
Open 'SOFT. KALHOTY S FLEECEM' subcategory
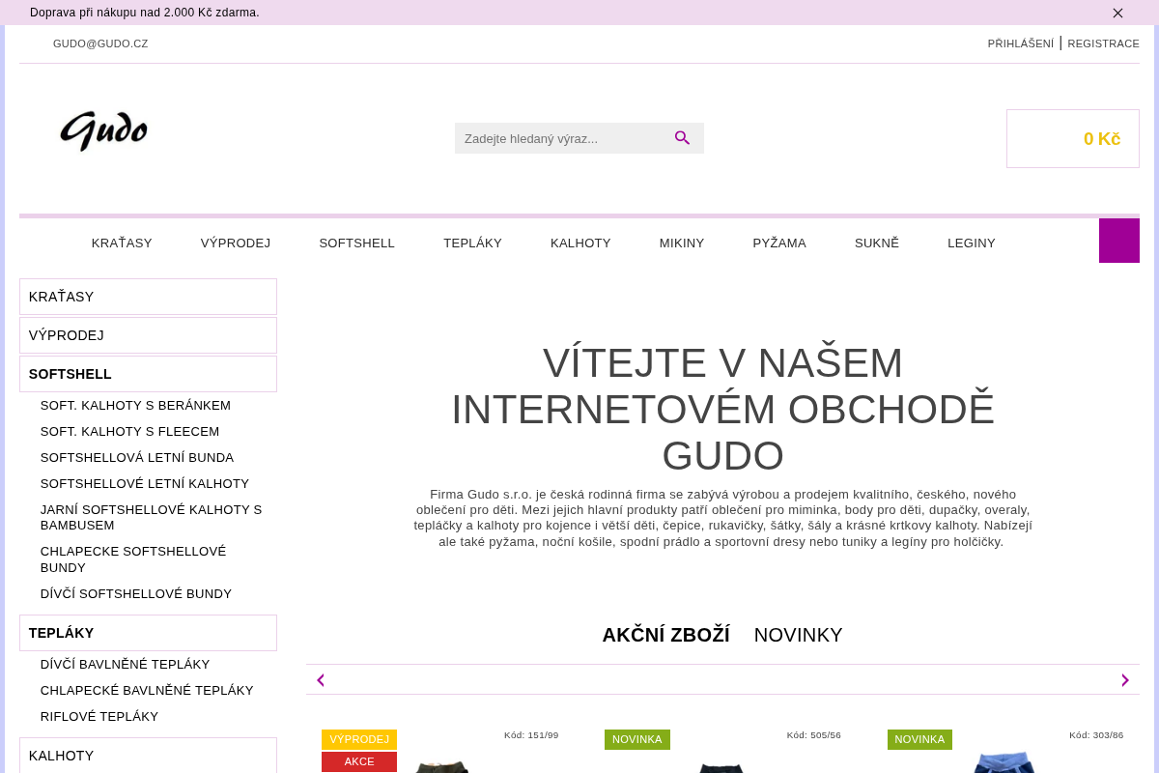point(129,431)
